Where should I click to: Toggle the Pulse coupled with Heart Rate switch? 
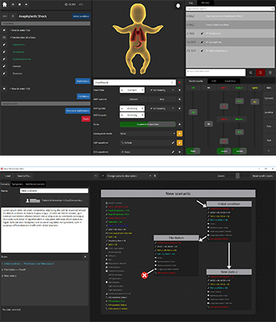tap(148, 124)
